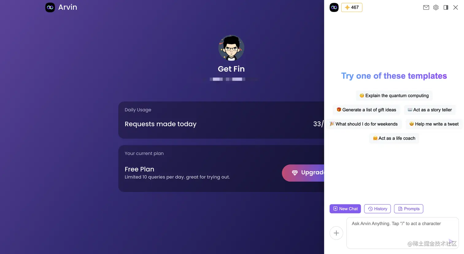464x254 pixels.
Task: Open the mail envelope icon in the panel header
Action: pyautogui.click(x=426, y=7)
